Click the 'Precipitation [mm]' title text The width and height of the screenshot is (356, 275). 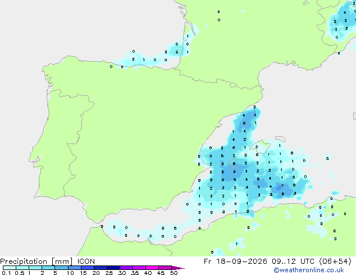[x=36, y=262]
